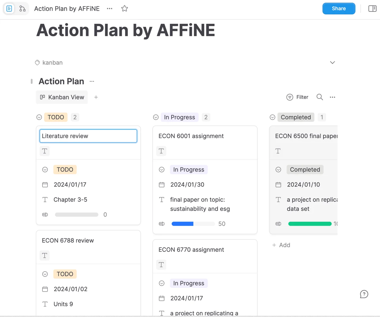The width and height of the screenshot is (380, 317).
Task: Collapse the Completed column group
Action: (273, 117)
